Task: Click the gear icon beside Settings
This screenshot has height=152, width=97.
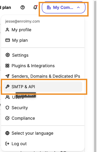Action: pyautogui.click(x=7, y=55)
